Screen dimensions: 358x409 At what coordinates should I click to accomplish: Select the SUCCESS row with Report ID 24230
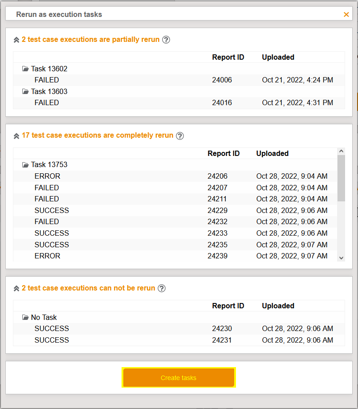[x=134, y=328]
